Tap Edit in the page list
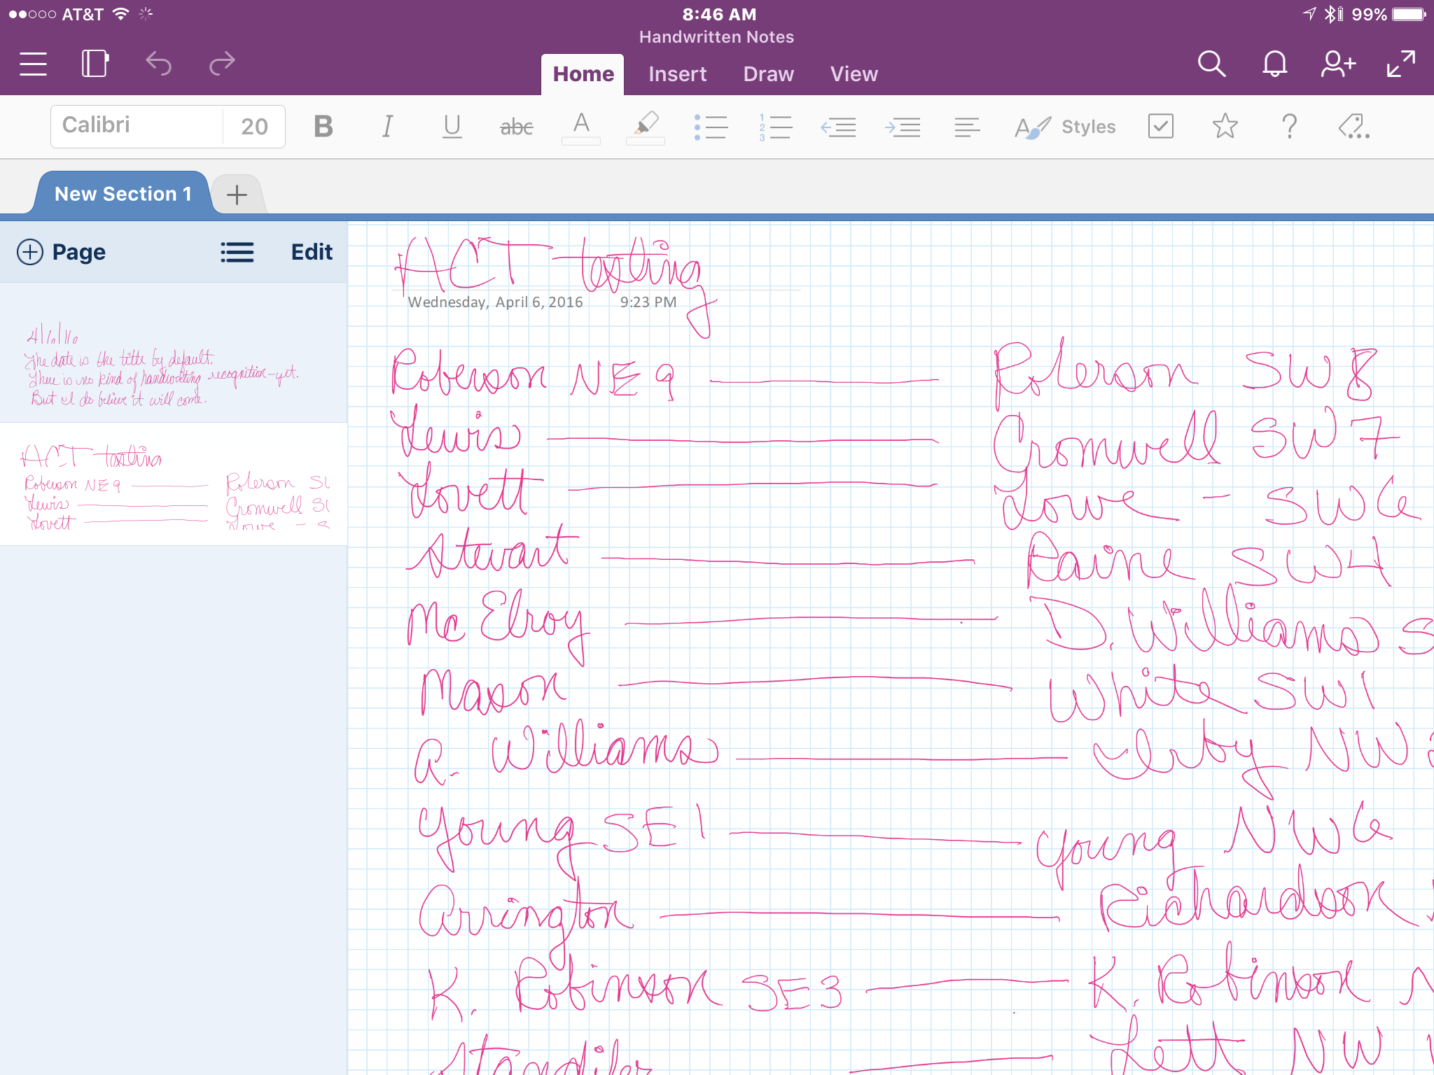The width and height of the screenshot is (1434, 1075). (x=312, y=252)
